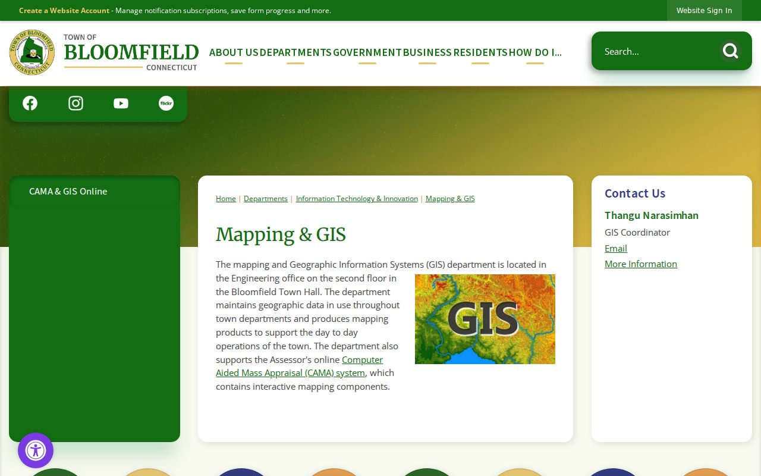Click the Town of Bloomfield seal logo
This screenshot has width=761, height=476.
[32, 52]
